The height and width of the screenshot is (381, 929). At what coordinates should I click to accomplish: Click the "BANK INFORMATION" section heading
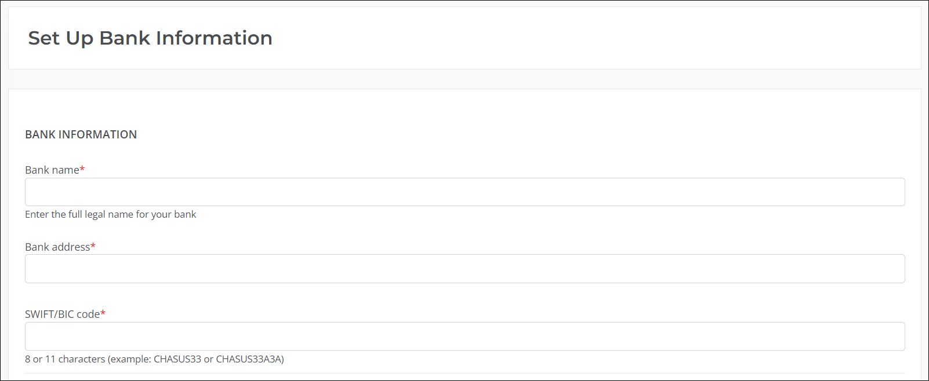pos(81,134)
